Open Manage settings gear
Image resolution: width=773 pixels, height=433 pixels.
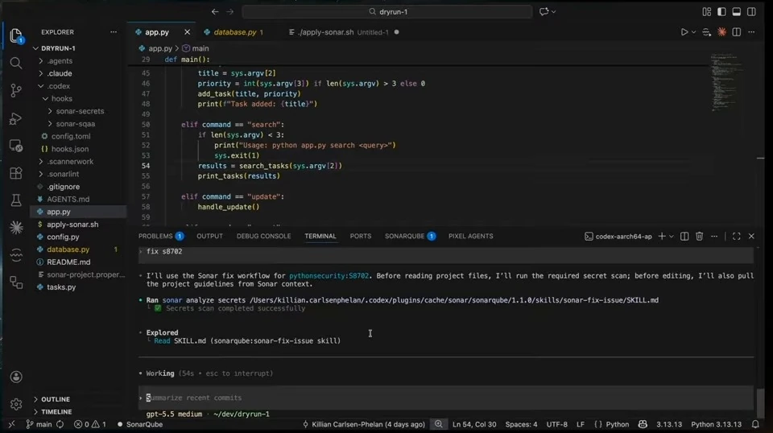pos(16,404)
